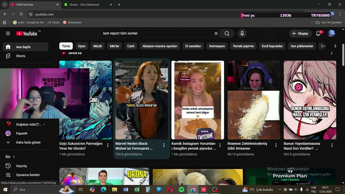345x194 pixels.
Task: Open Komik İnstagram Yorumları short options
Action: [220, 145]
